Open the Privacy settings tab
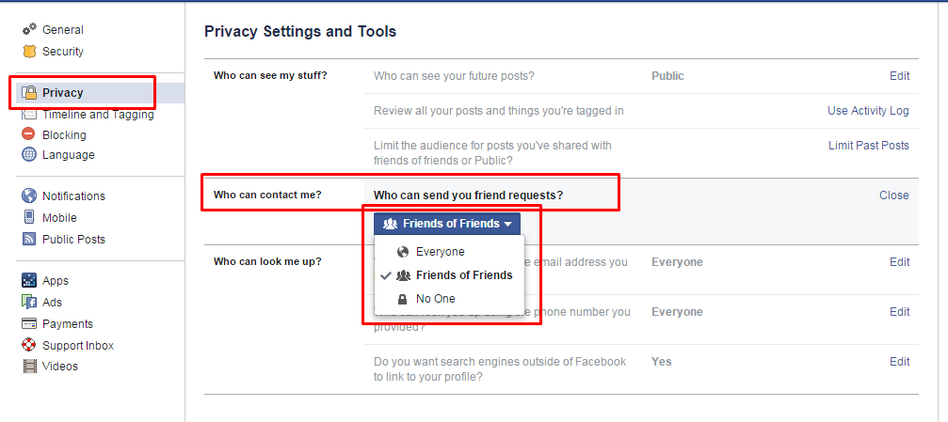The image size is (948, 422). [62, 93]
